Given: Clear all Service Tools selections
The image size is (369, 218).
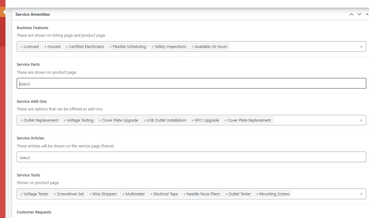Looking at the screenshot, I should click(361, 194).
